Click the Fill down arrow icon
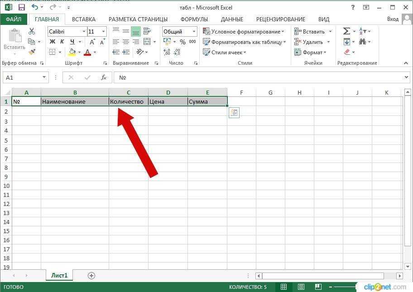Viewport: 413px width, 292px height. click(x=346, y=42)
